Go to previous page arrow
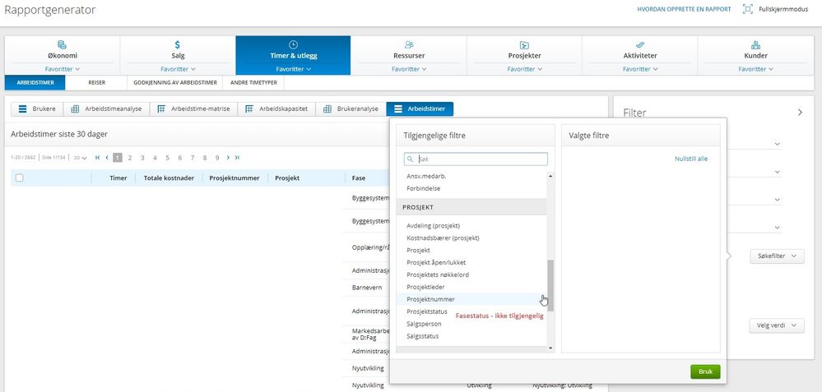The image size is (822, 392). 107,158
